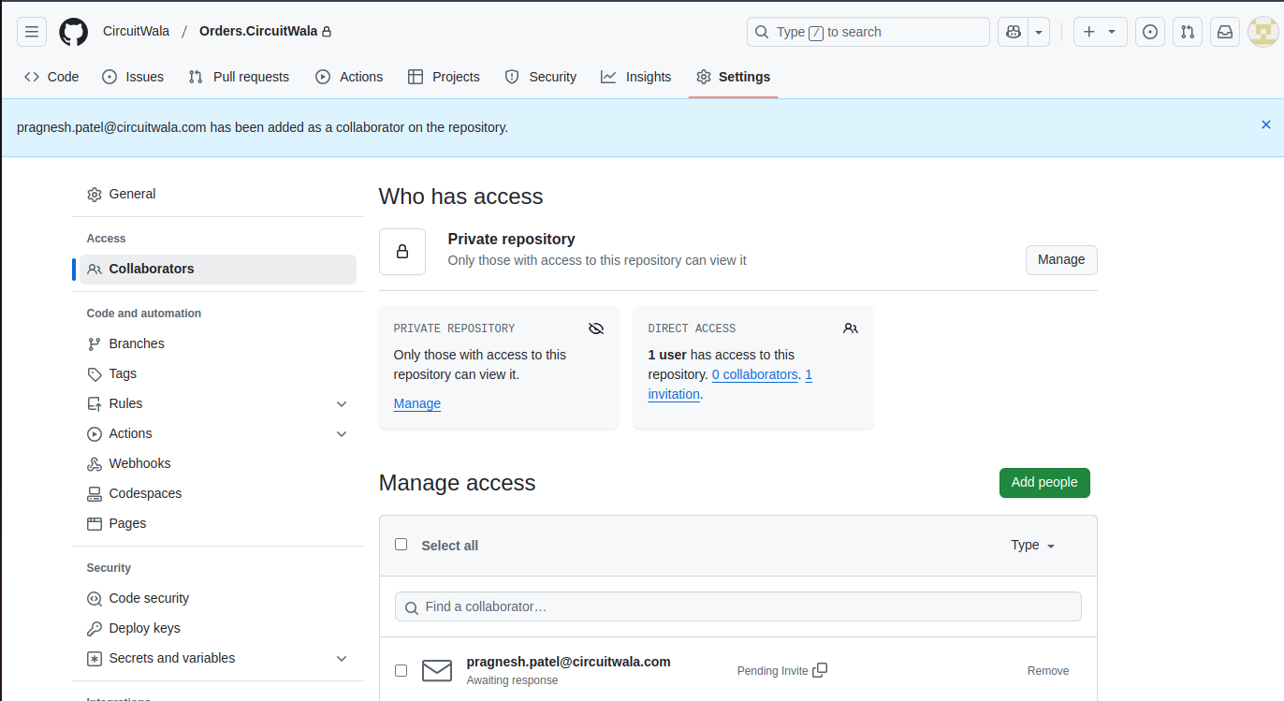
Task: Click Manage button for Private repository
Action: [1061, 259]
